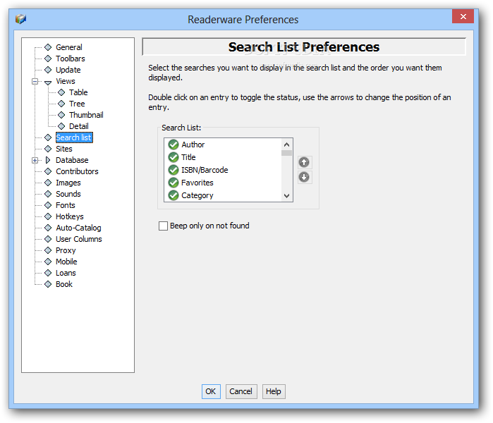Open Sounds preferences
Viewport: 493px width, 423px height.
coord(68,194)
